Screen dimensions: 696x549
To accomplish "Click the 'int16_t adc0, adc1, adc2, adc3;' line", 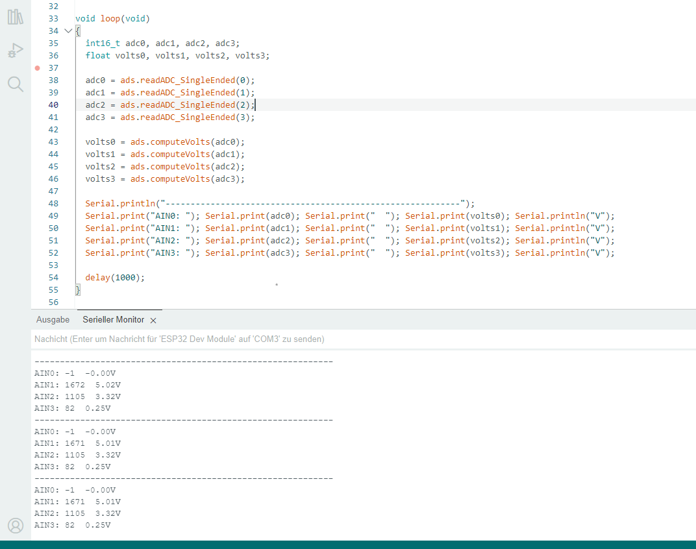I will click(162, 43).
